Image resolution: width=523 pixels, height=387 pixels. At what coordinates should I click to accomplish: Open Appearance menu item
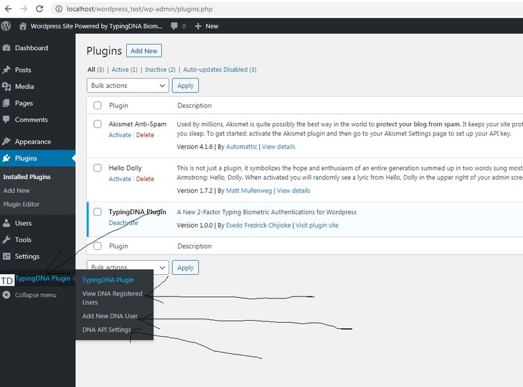coord(32,142)
